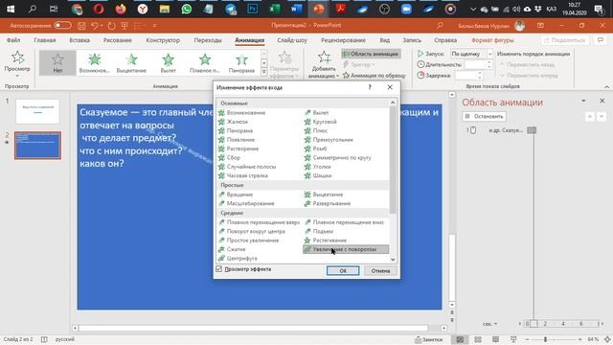This screenshot has height=345, width=613.
Task: Select Увеличение с поворотом effect
Action: tap(346, 249)
